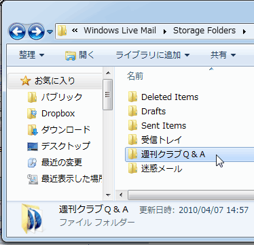Screen dimensions: 254x245
Task: Open the 整理 dropdown menu
Action: point(31,55)
